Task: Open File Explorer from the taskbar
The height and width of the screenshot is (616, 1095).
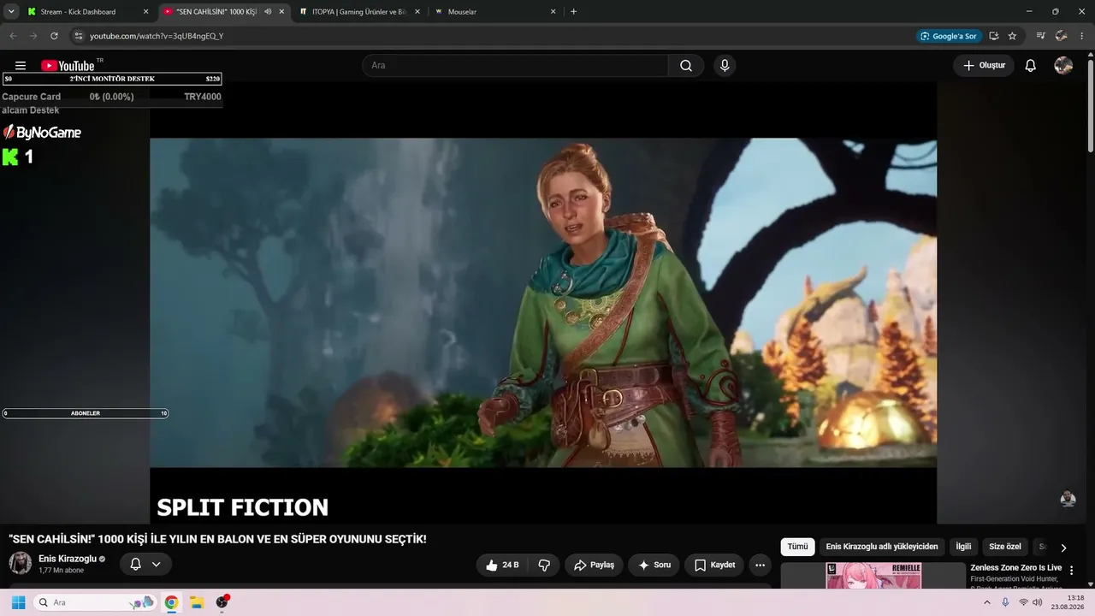Action: (197, 602)
